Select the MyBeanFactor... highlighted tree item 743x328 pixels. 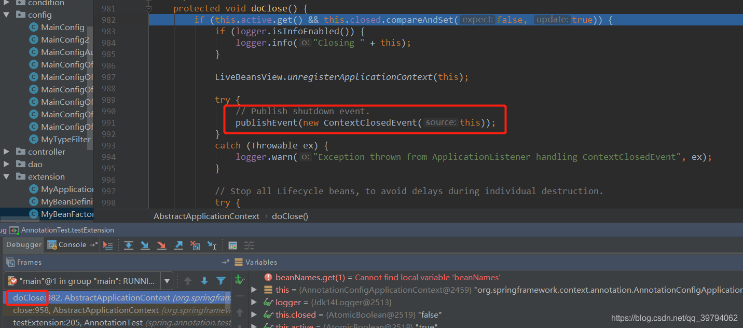(x=47, y=214)
